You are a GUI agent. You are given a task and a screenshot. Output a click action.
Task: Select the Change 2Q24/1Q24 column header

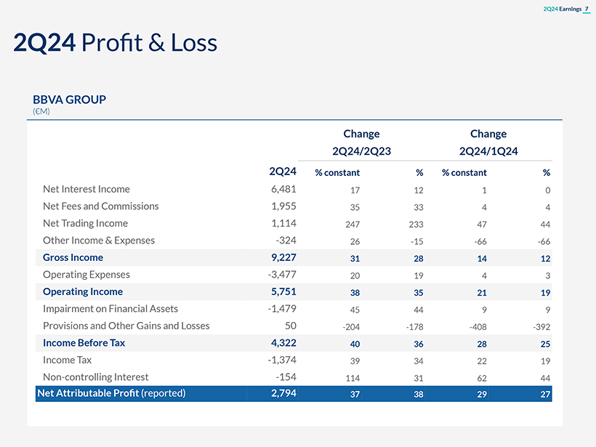488,142
